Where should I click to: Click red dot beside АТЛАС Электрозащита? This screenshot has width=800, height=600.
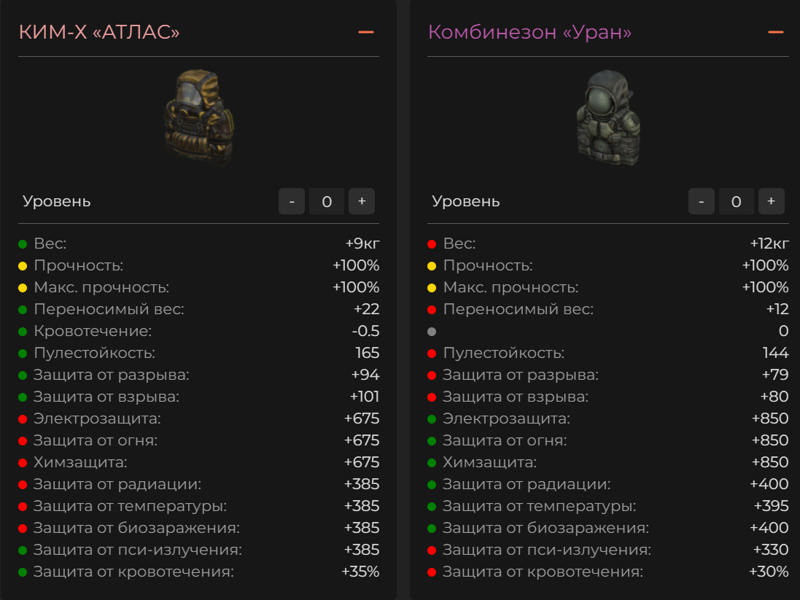23,418
